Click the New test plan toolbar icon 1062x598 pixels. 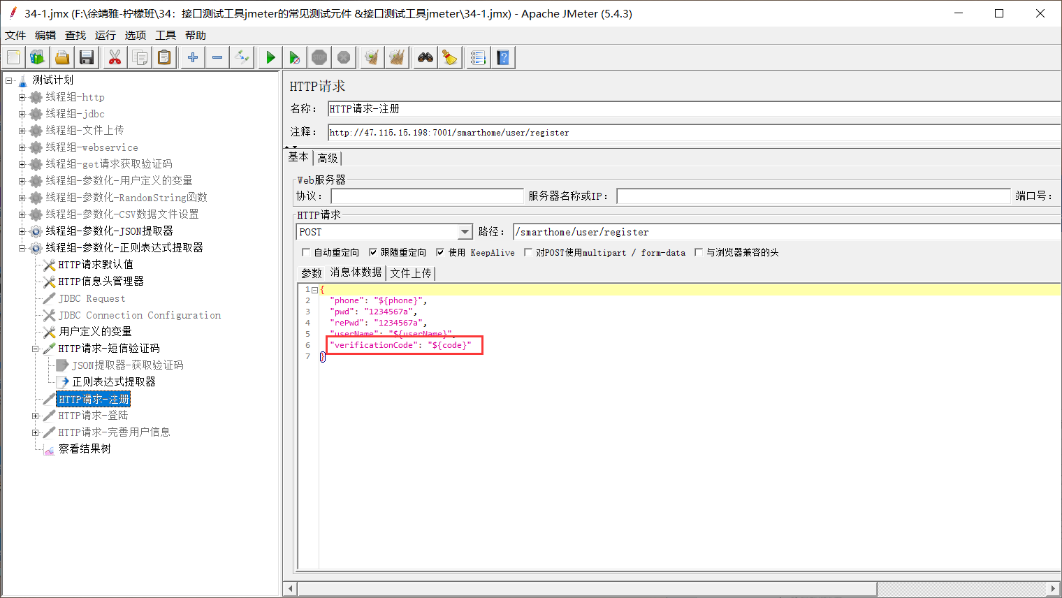(13, 57)
